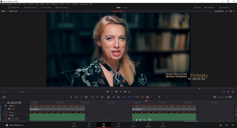Image resolution: width=237 pixels, height=128 pixels.
Task: Switch to the Deliver page tab
Action: pyautogui.click(x=163, y=125)
